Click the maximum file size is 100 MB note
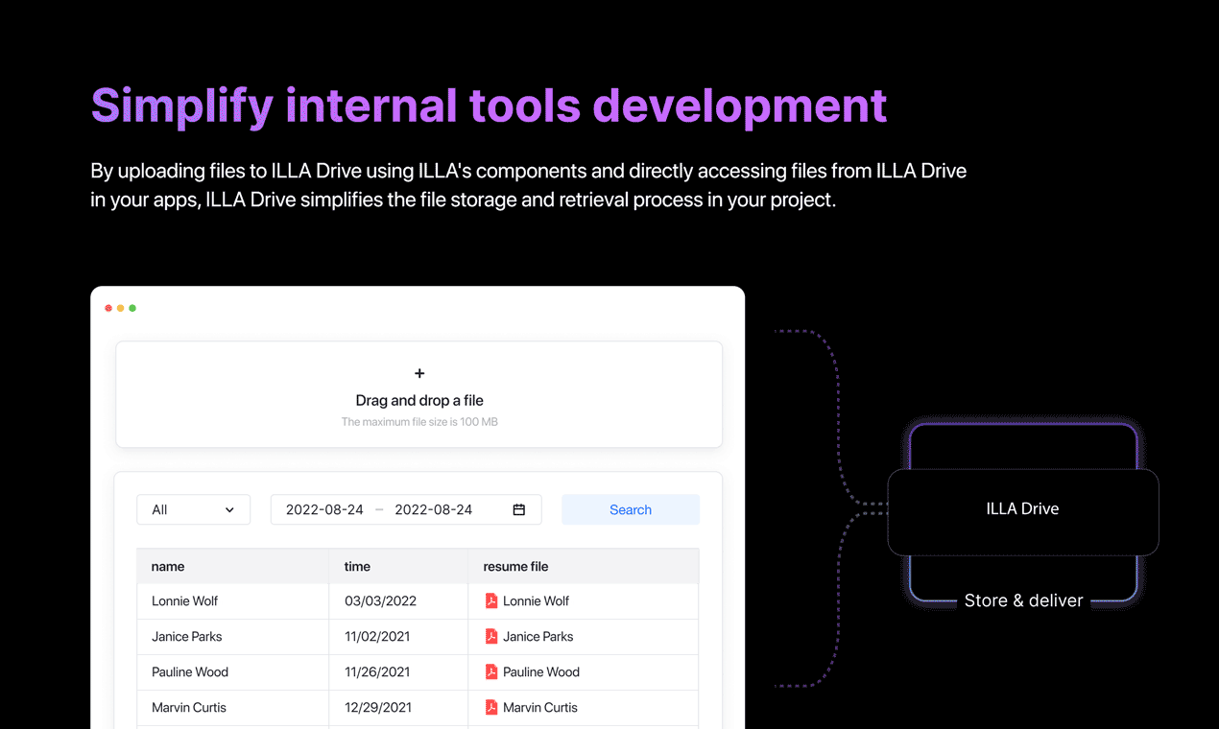The width and height of the screenshot is (1219, 729). pyautogui.click(x=419, y=422)
